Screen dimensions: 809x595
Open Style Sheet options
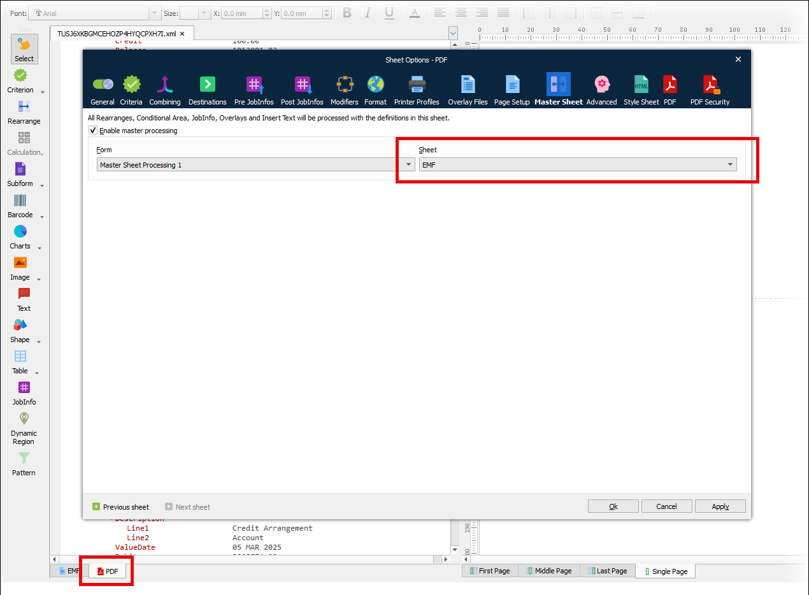click(x=641, y=90)
